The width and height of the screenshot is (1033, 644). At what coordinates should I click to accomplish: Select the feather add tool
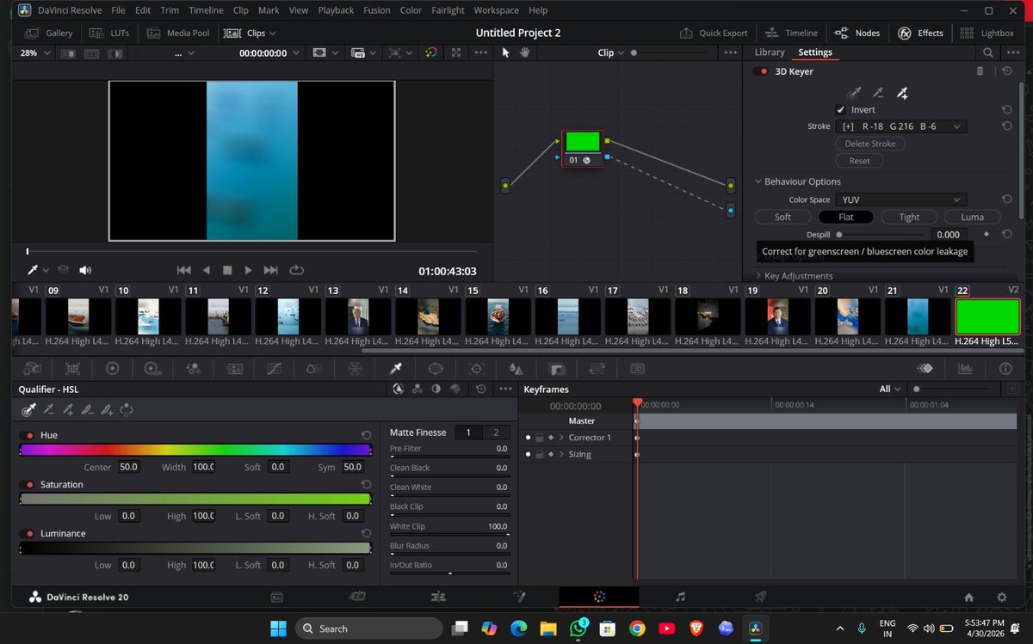107,410
